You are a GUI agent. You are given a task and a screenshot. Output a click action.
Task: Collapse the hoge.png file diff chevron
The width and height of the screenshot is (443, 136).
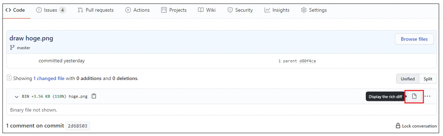(17, 96)
